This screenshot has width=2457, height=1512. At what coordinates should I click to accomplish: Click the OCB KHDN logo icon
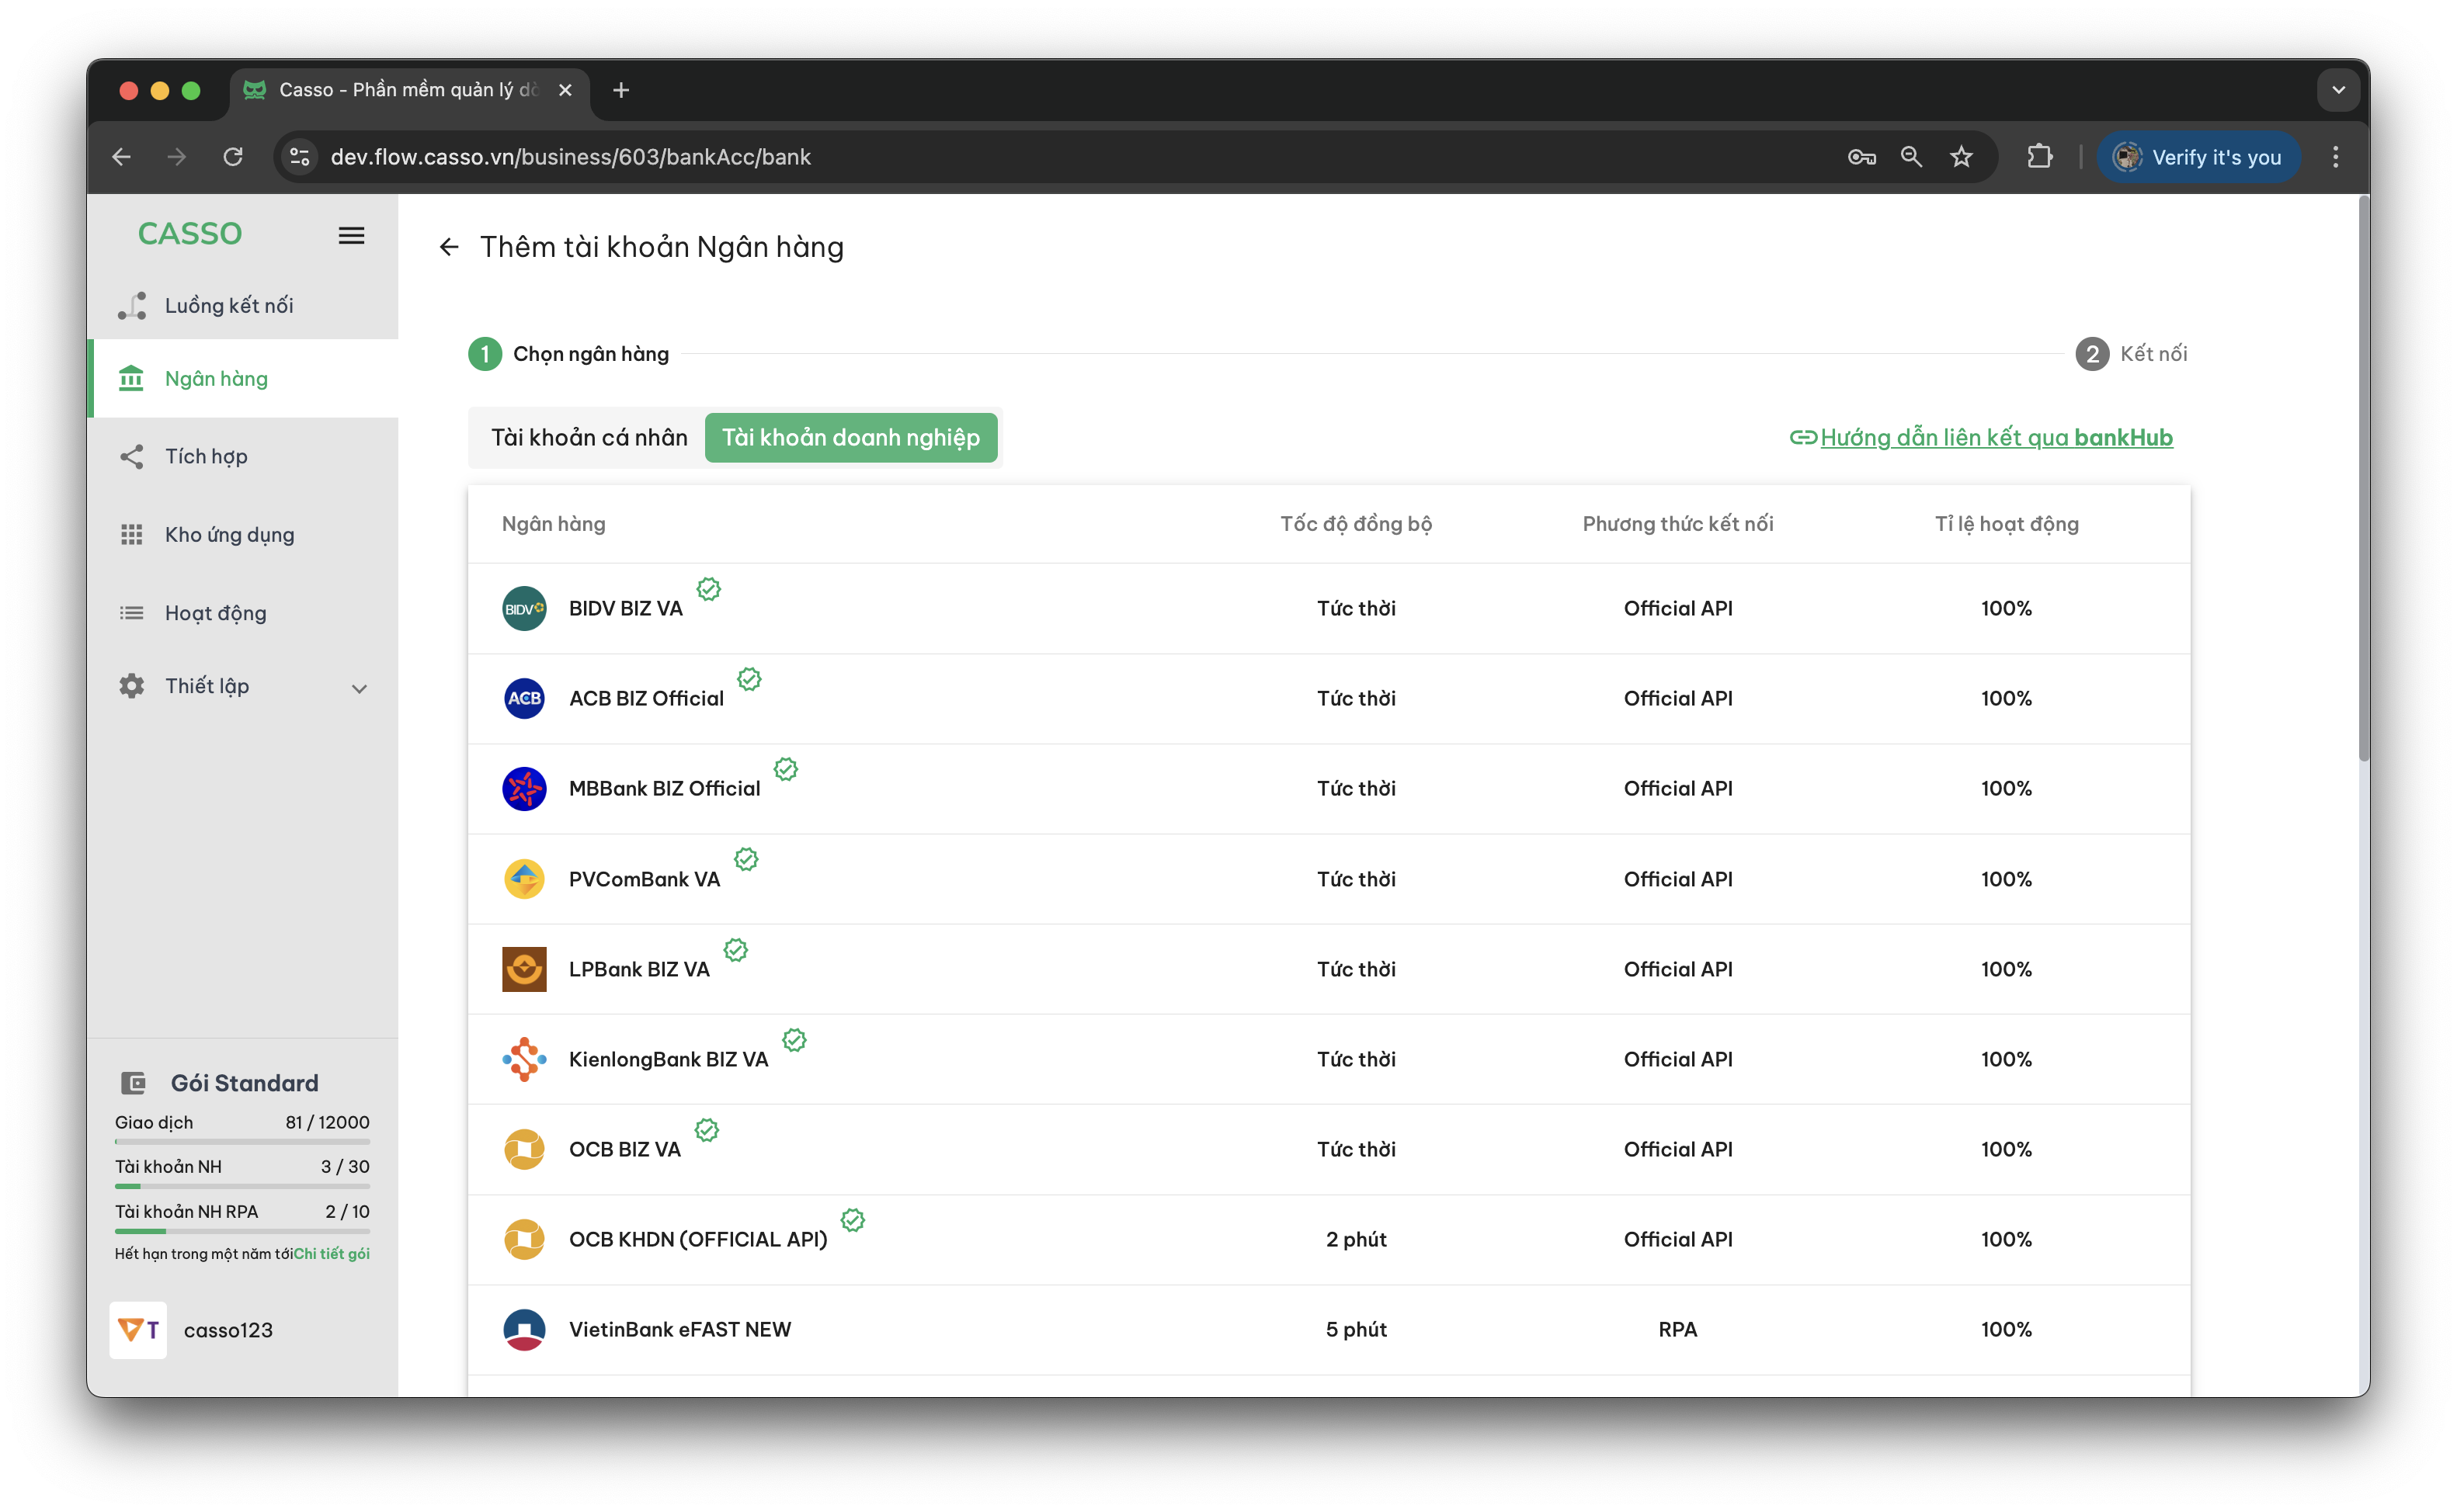[x=524, y=1239]
